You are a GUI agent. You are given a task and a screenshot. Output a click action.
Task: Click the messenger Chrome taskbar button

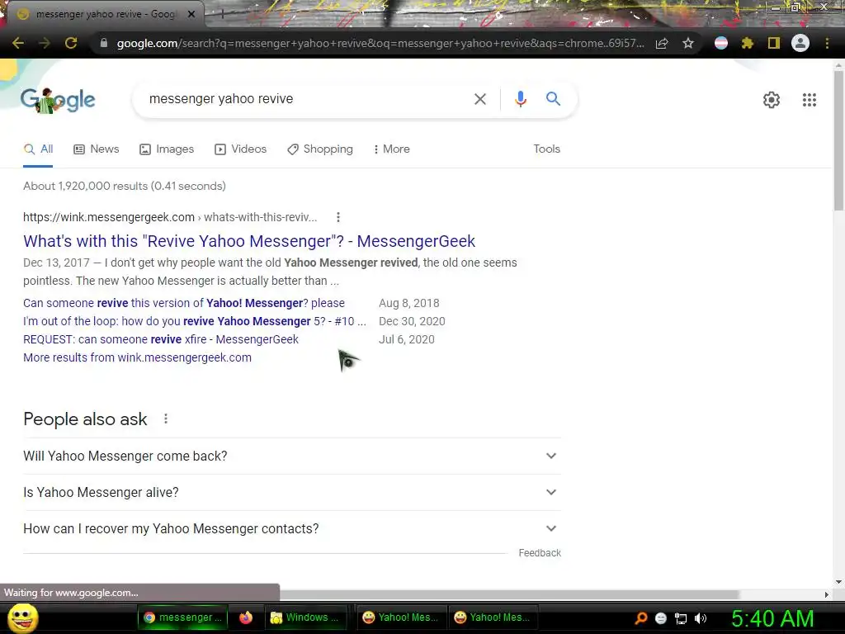[x=182, y=617]
